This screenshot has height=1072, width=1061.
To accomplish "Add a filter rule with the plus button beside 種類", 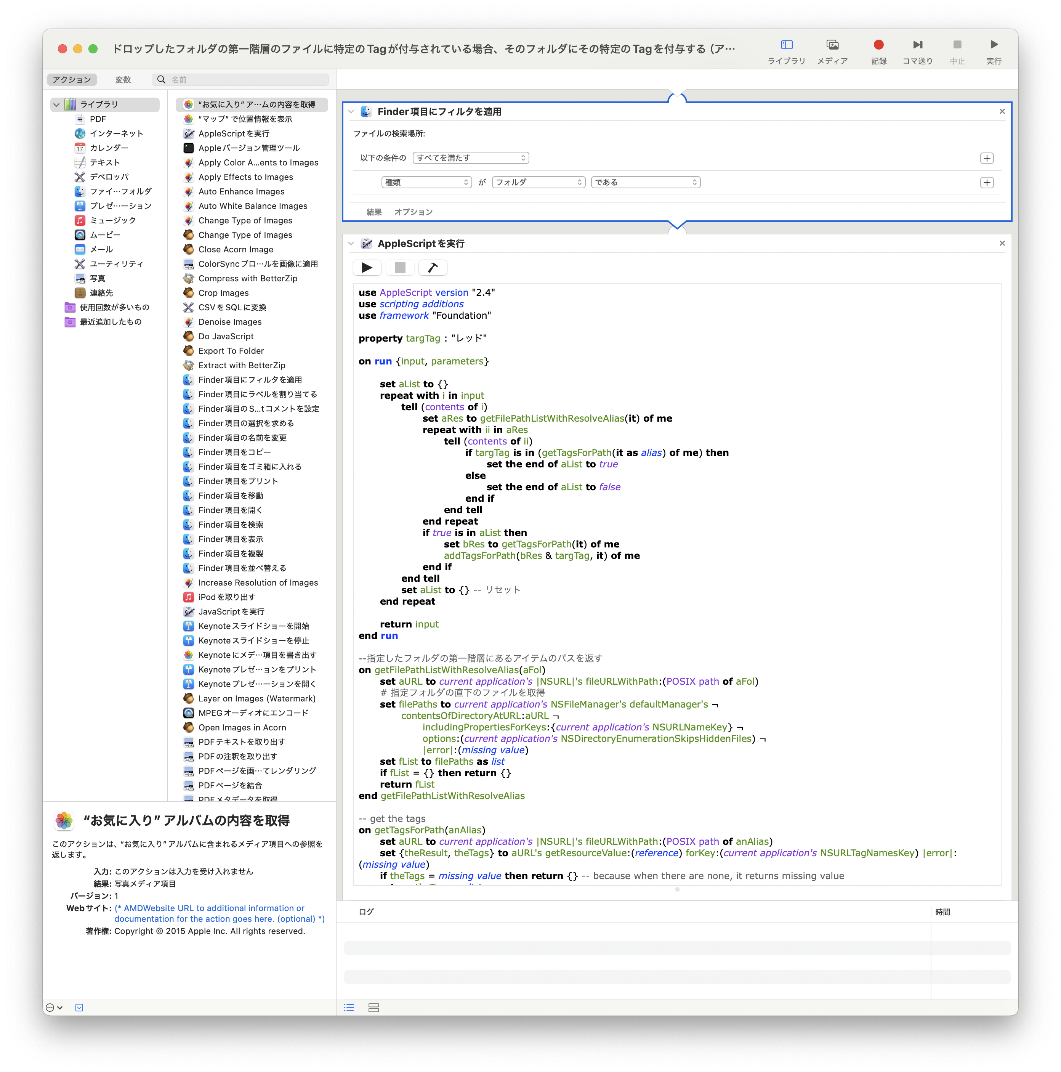I will point(986,183).
